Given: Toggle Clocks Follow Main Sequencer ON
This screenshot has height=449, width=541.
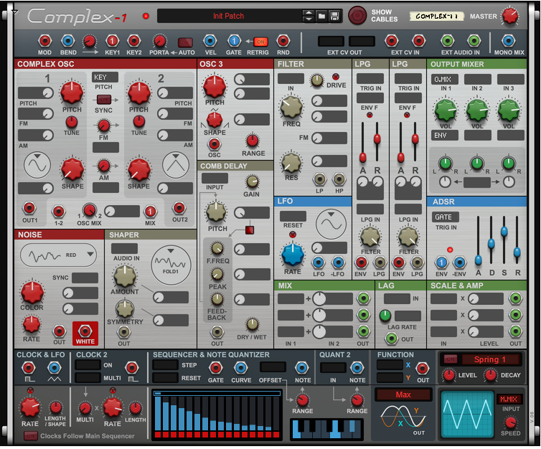Looking at the screenshot, I should pyautogui.click(x=31, y=436).
